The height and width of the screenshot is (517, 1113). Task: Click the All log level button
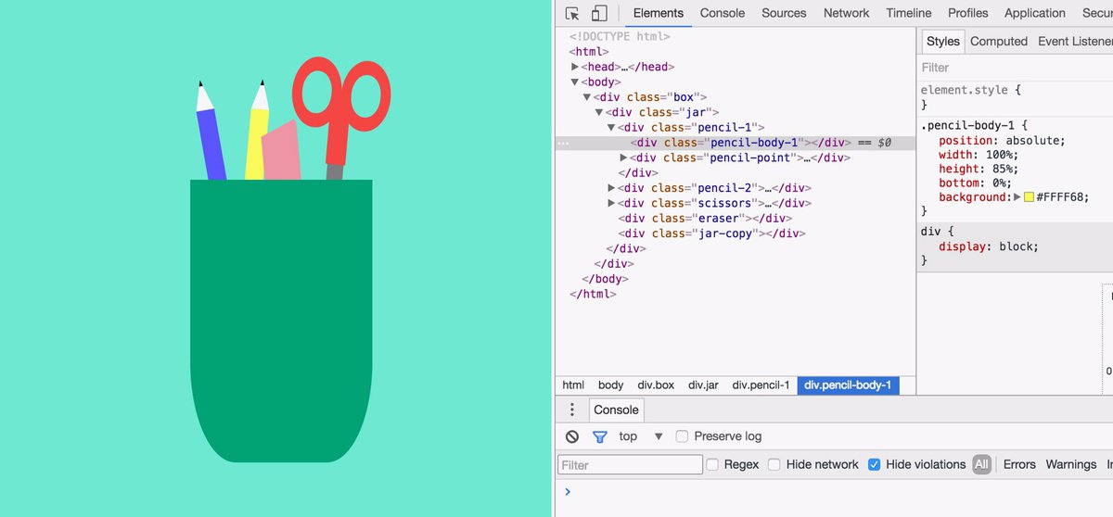pos(981,464)
